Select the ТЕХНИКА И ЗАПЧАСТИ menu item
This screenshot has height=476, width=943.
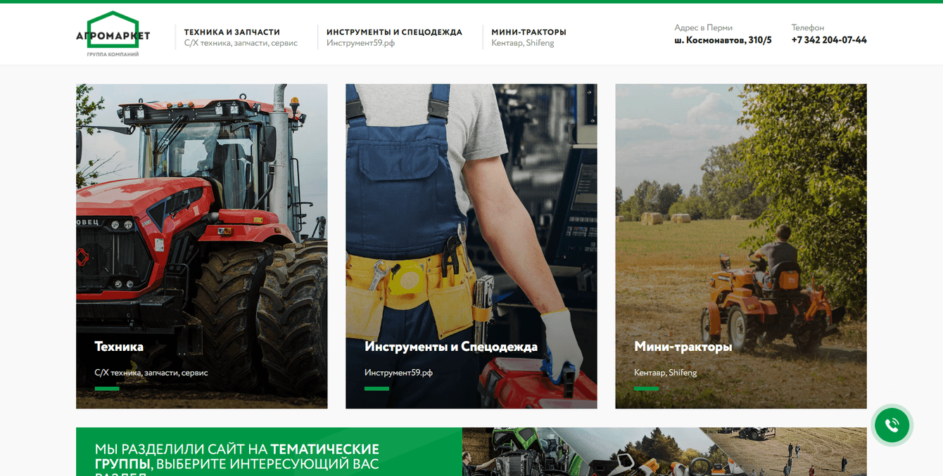tap(232, 32)
